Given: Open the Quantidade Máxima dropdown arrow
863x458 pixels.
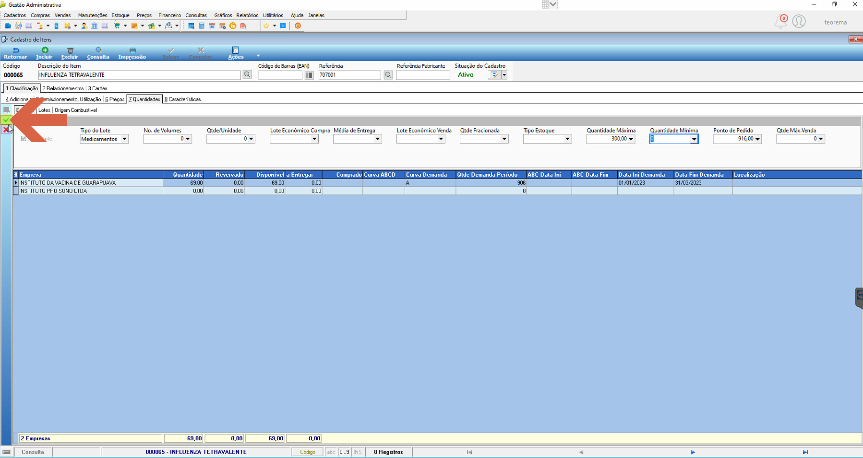Looking at the screenshot, I should [631, 139].
